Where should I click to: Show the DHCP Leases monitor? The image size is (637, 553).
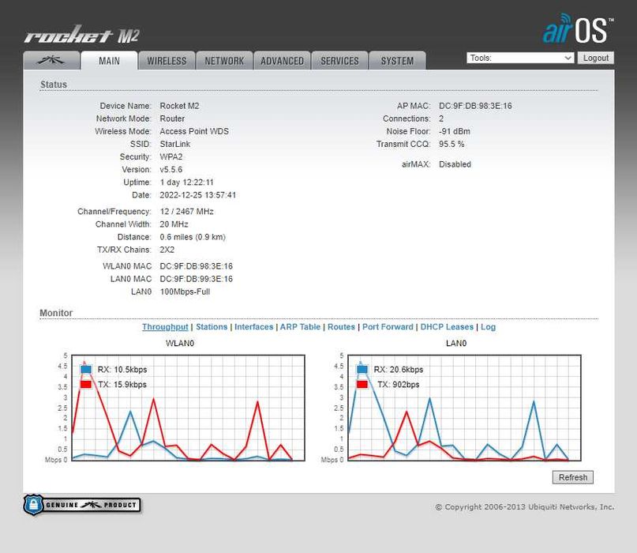coord(447,327)
